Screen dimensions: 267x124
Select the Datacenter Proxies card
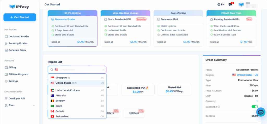click(72, 28)
